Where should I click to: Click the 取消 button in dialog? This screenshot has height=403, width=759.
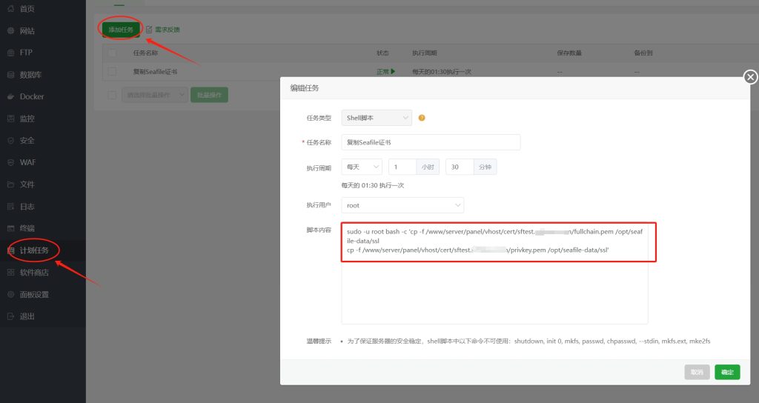coord(697,372)
